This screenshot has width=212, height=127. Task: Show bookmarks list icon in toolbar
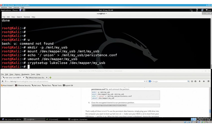point(196,81)
